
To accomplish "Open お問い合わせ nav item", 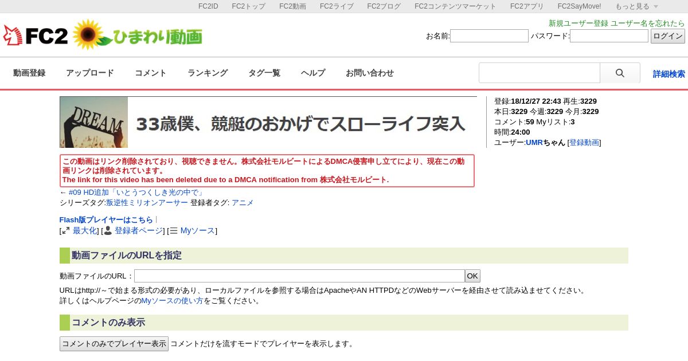I will [x=370, y=73].
